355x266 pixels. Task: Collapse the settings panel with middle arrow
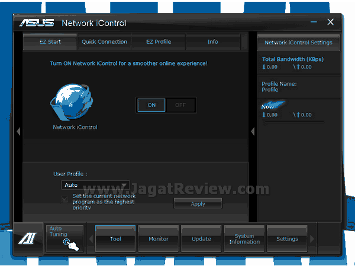tap(253, 131)
